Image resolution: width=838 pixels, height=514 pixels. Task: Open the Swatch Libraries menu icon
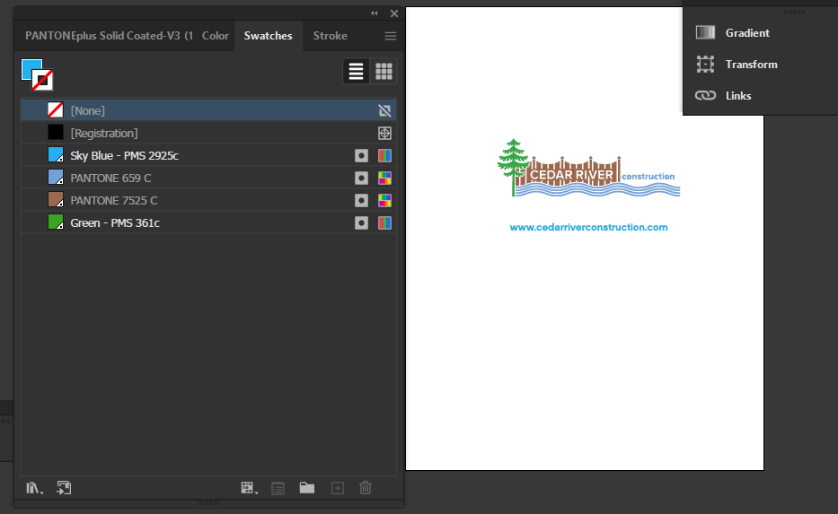click(x=34, y=488)
